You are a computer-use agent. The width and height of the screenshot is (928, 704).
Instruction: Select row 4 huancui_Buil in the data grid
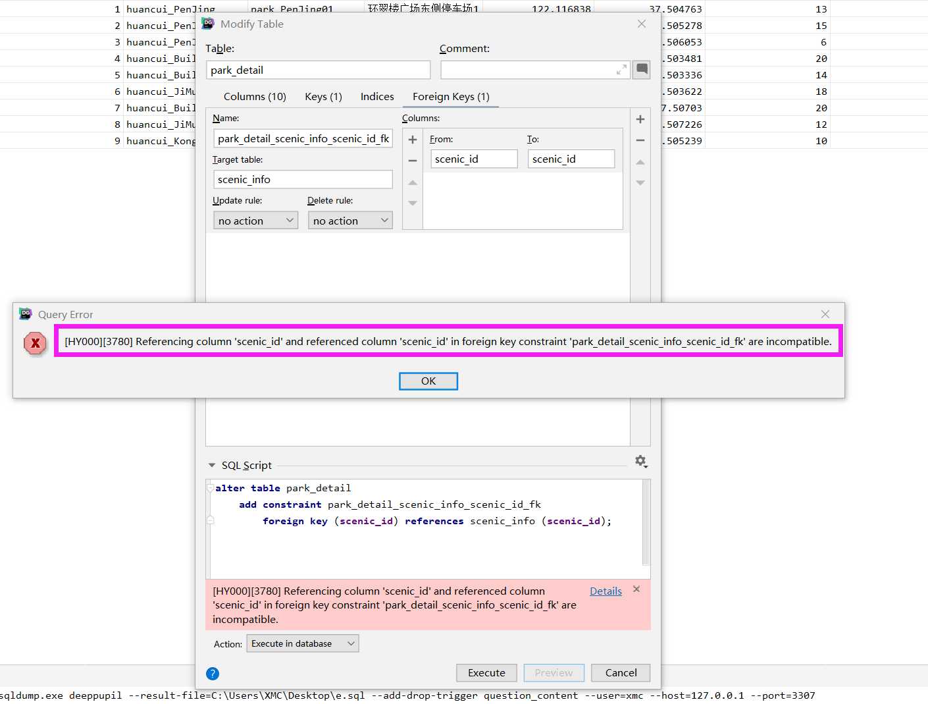[161, 58]
